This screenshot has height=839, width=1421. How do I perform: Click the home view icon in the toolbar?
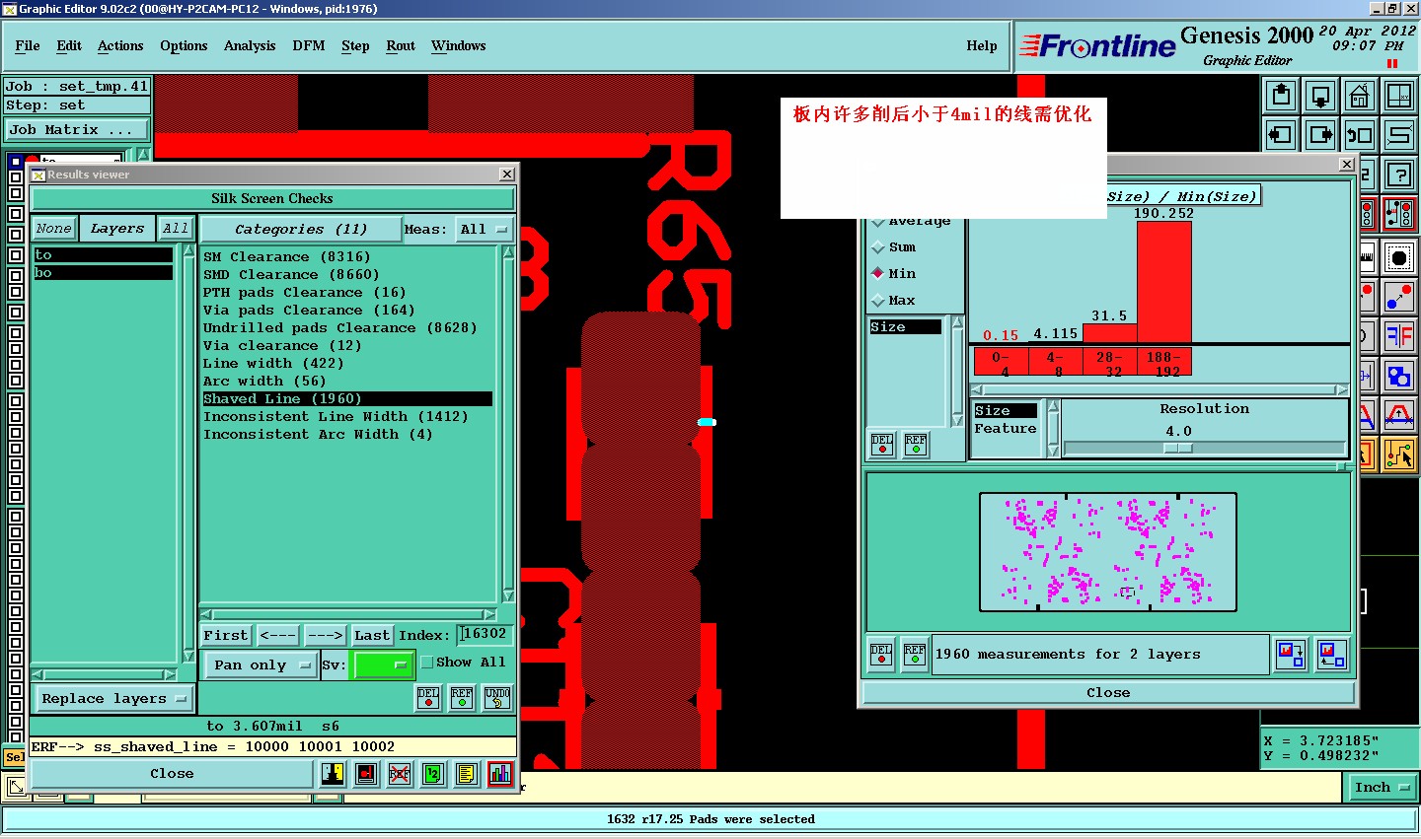1360,96
